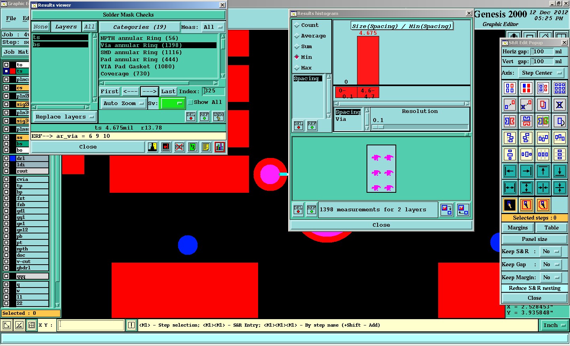The width and height of the screenshot is (570, 346).
Task: Click the move-down-to-edge arrow icon
Action: coord(560,171)
